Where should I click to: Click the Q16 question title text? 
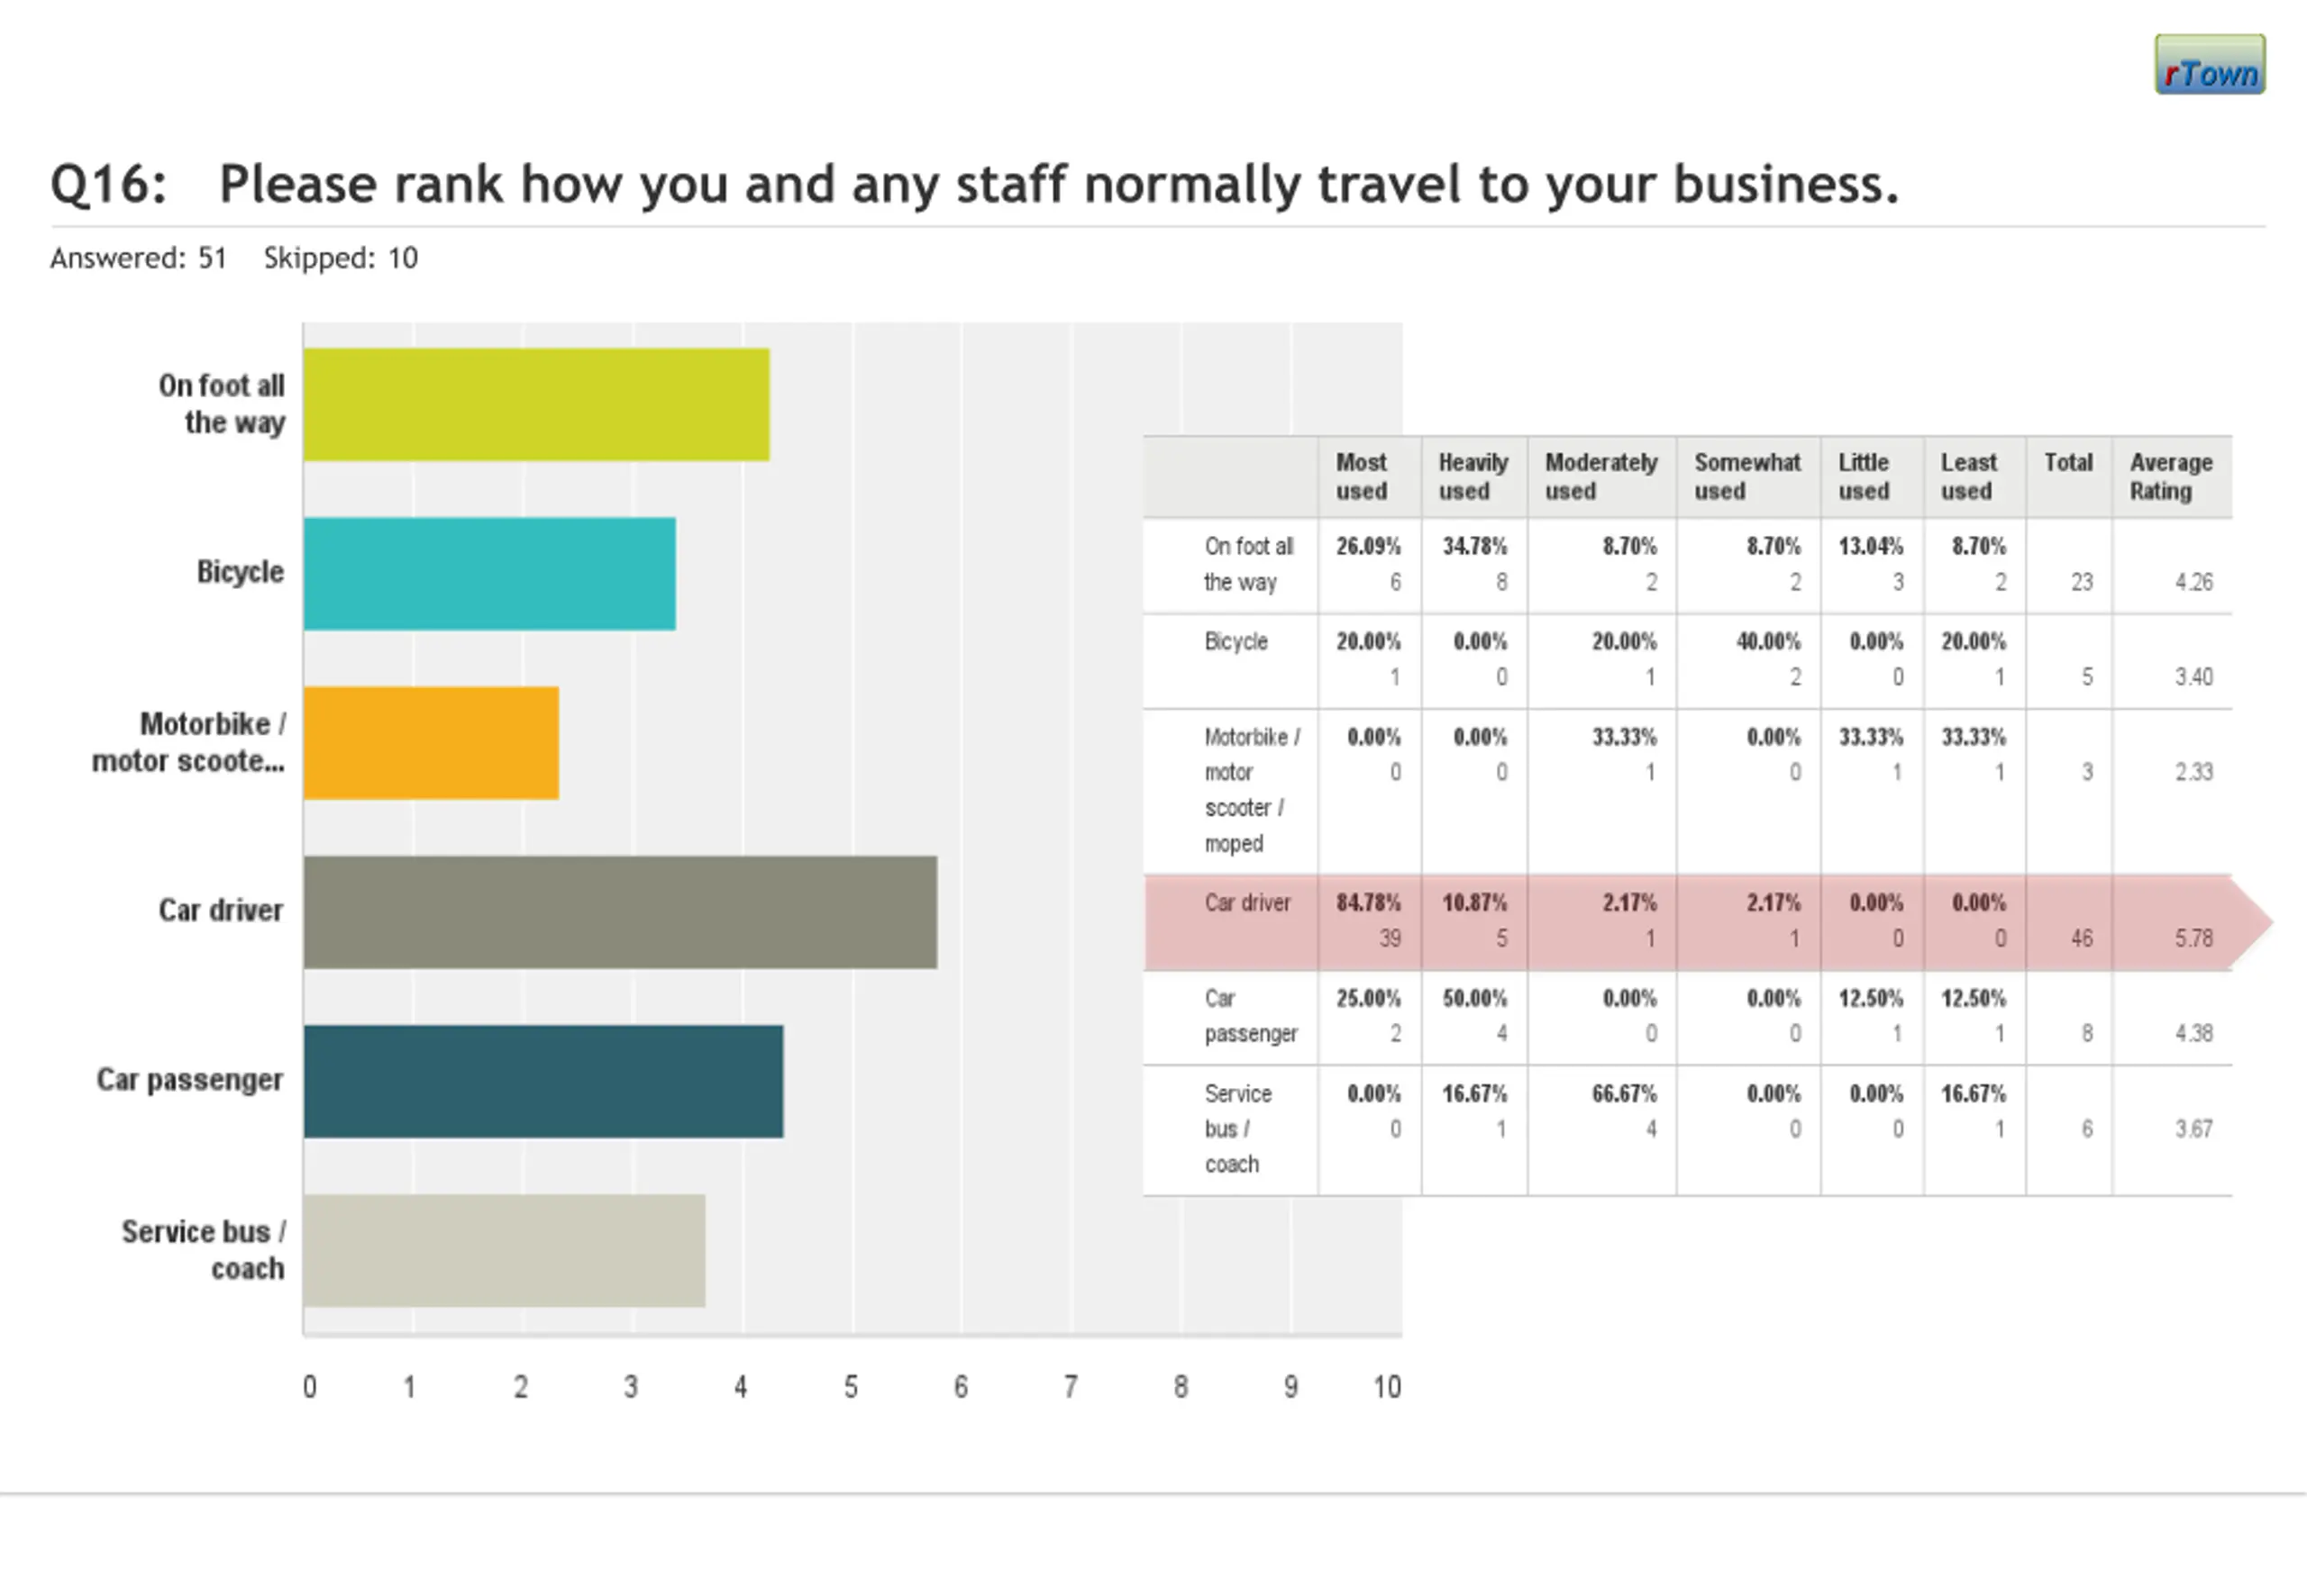973,184
